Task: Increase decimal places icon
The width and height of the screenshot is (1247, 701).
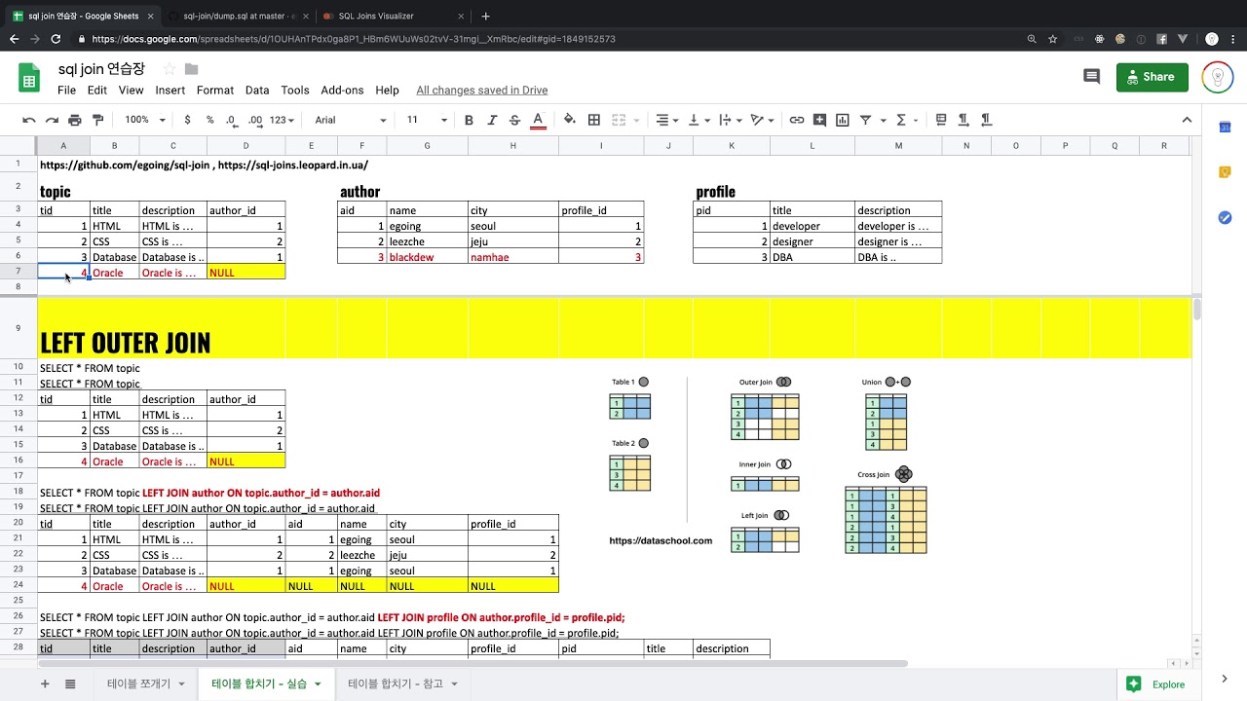Action: point(255,120)
